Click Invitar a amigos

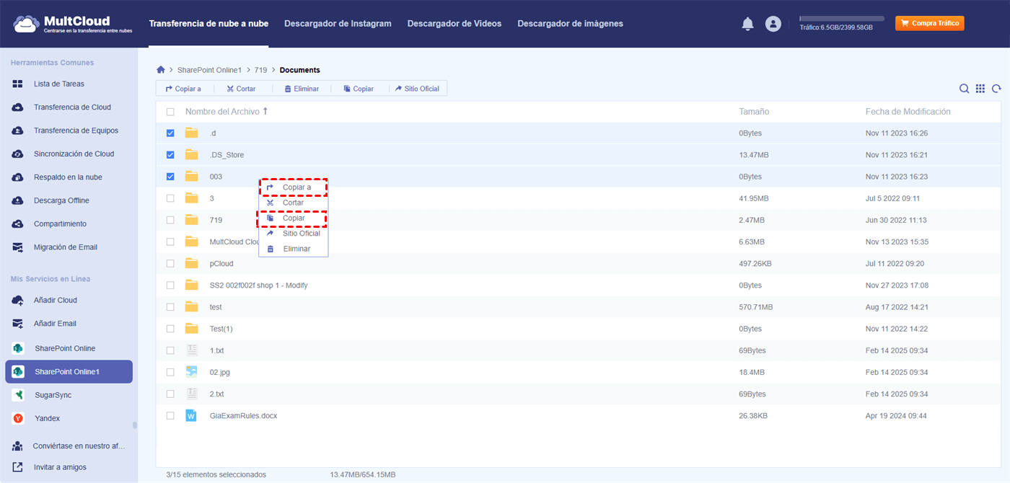pyautogui.click(x=60, y=467)
